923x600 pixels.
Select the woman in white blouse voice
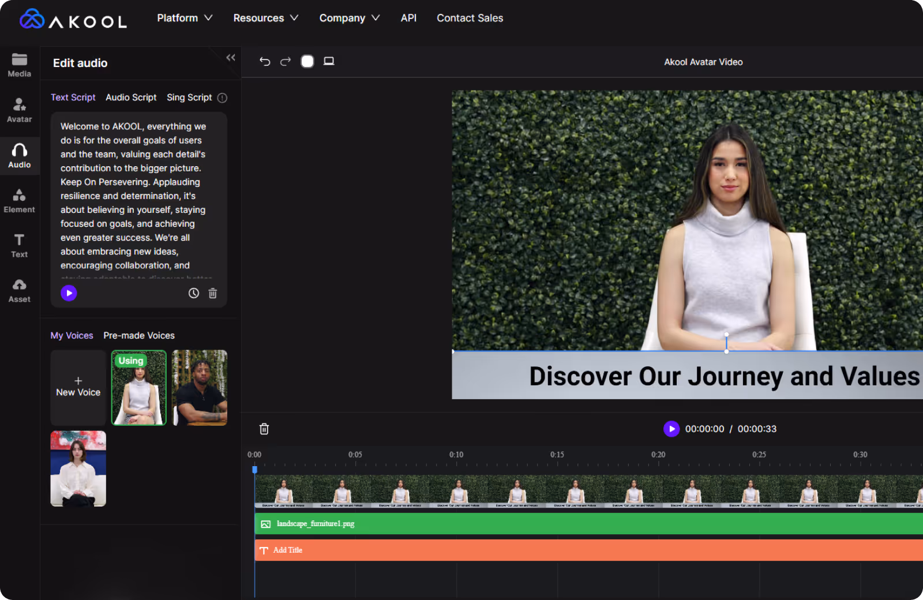pyautogui.click(x=78, y=468)
